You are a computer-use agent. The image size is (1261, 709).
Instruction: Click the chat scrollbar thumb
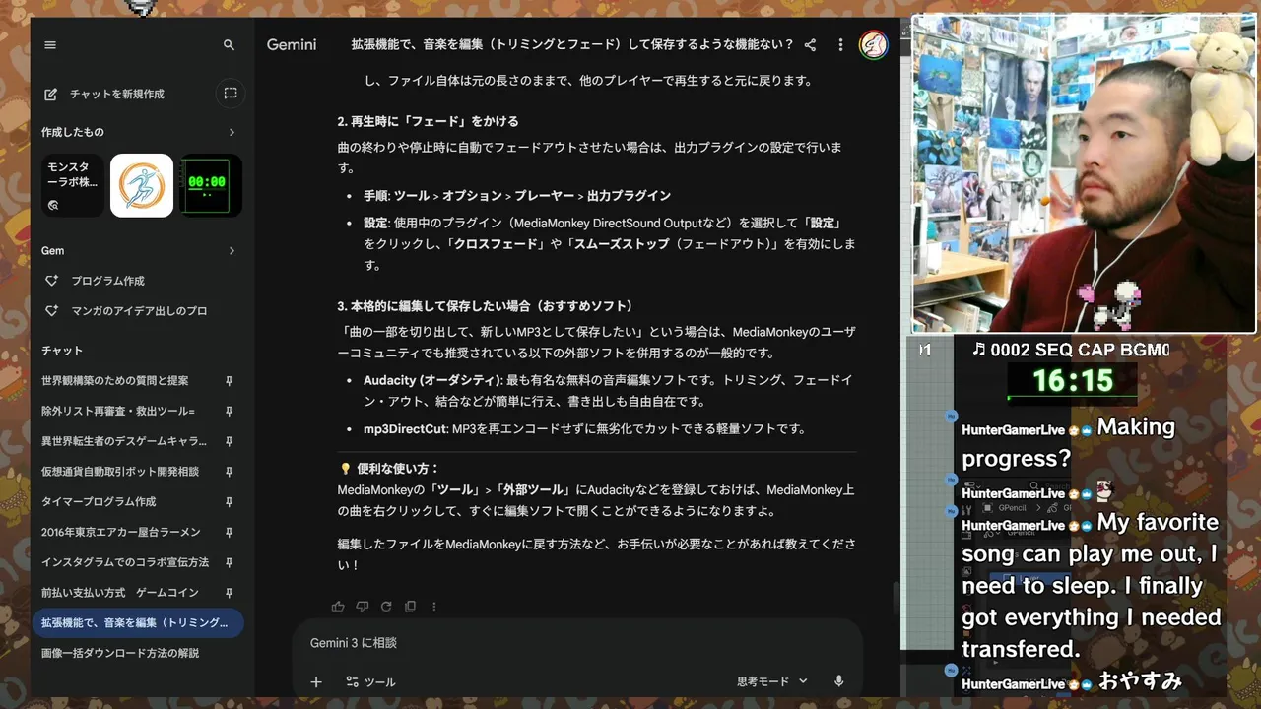[895, 599]
